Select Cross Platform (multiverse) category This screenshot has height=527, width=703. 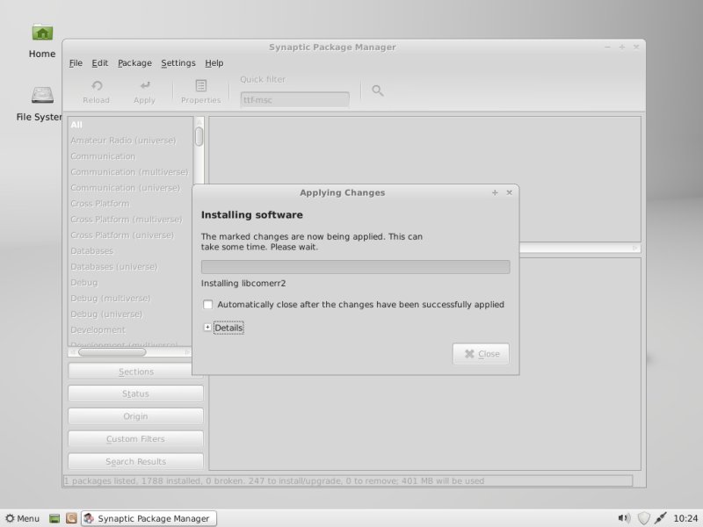(130, 220)
